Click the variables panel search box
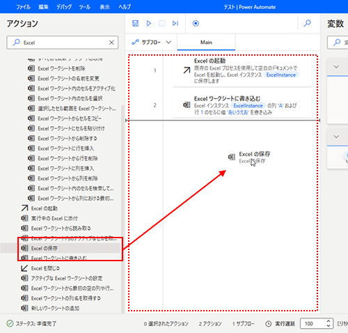348x333 pixels. point(338,42)
